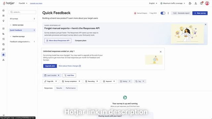Open More about these changes link

point(70,66)
